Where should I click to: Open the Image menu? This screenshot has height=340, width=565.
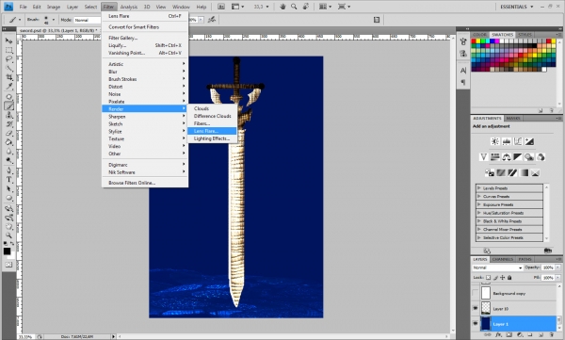54,7
